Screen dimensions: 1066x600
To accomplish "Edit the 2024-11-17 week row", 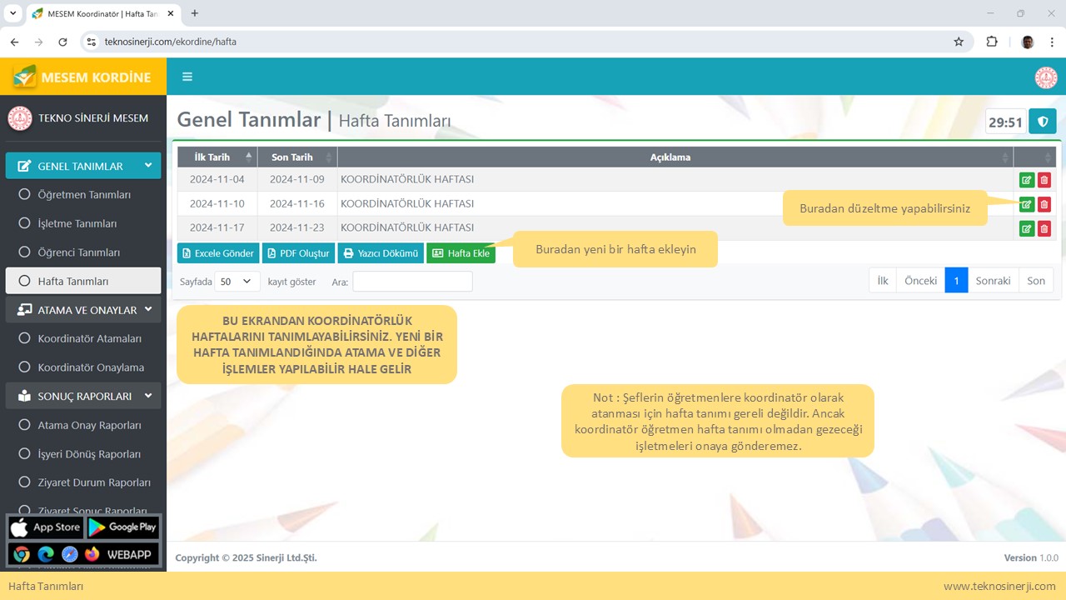I will tap(1027, 228).
